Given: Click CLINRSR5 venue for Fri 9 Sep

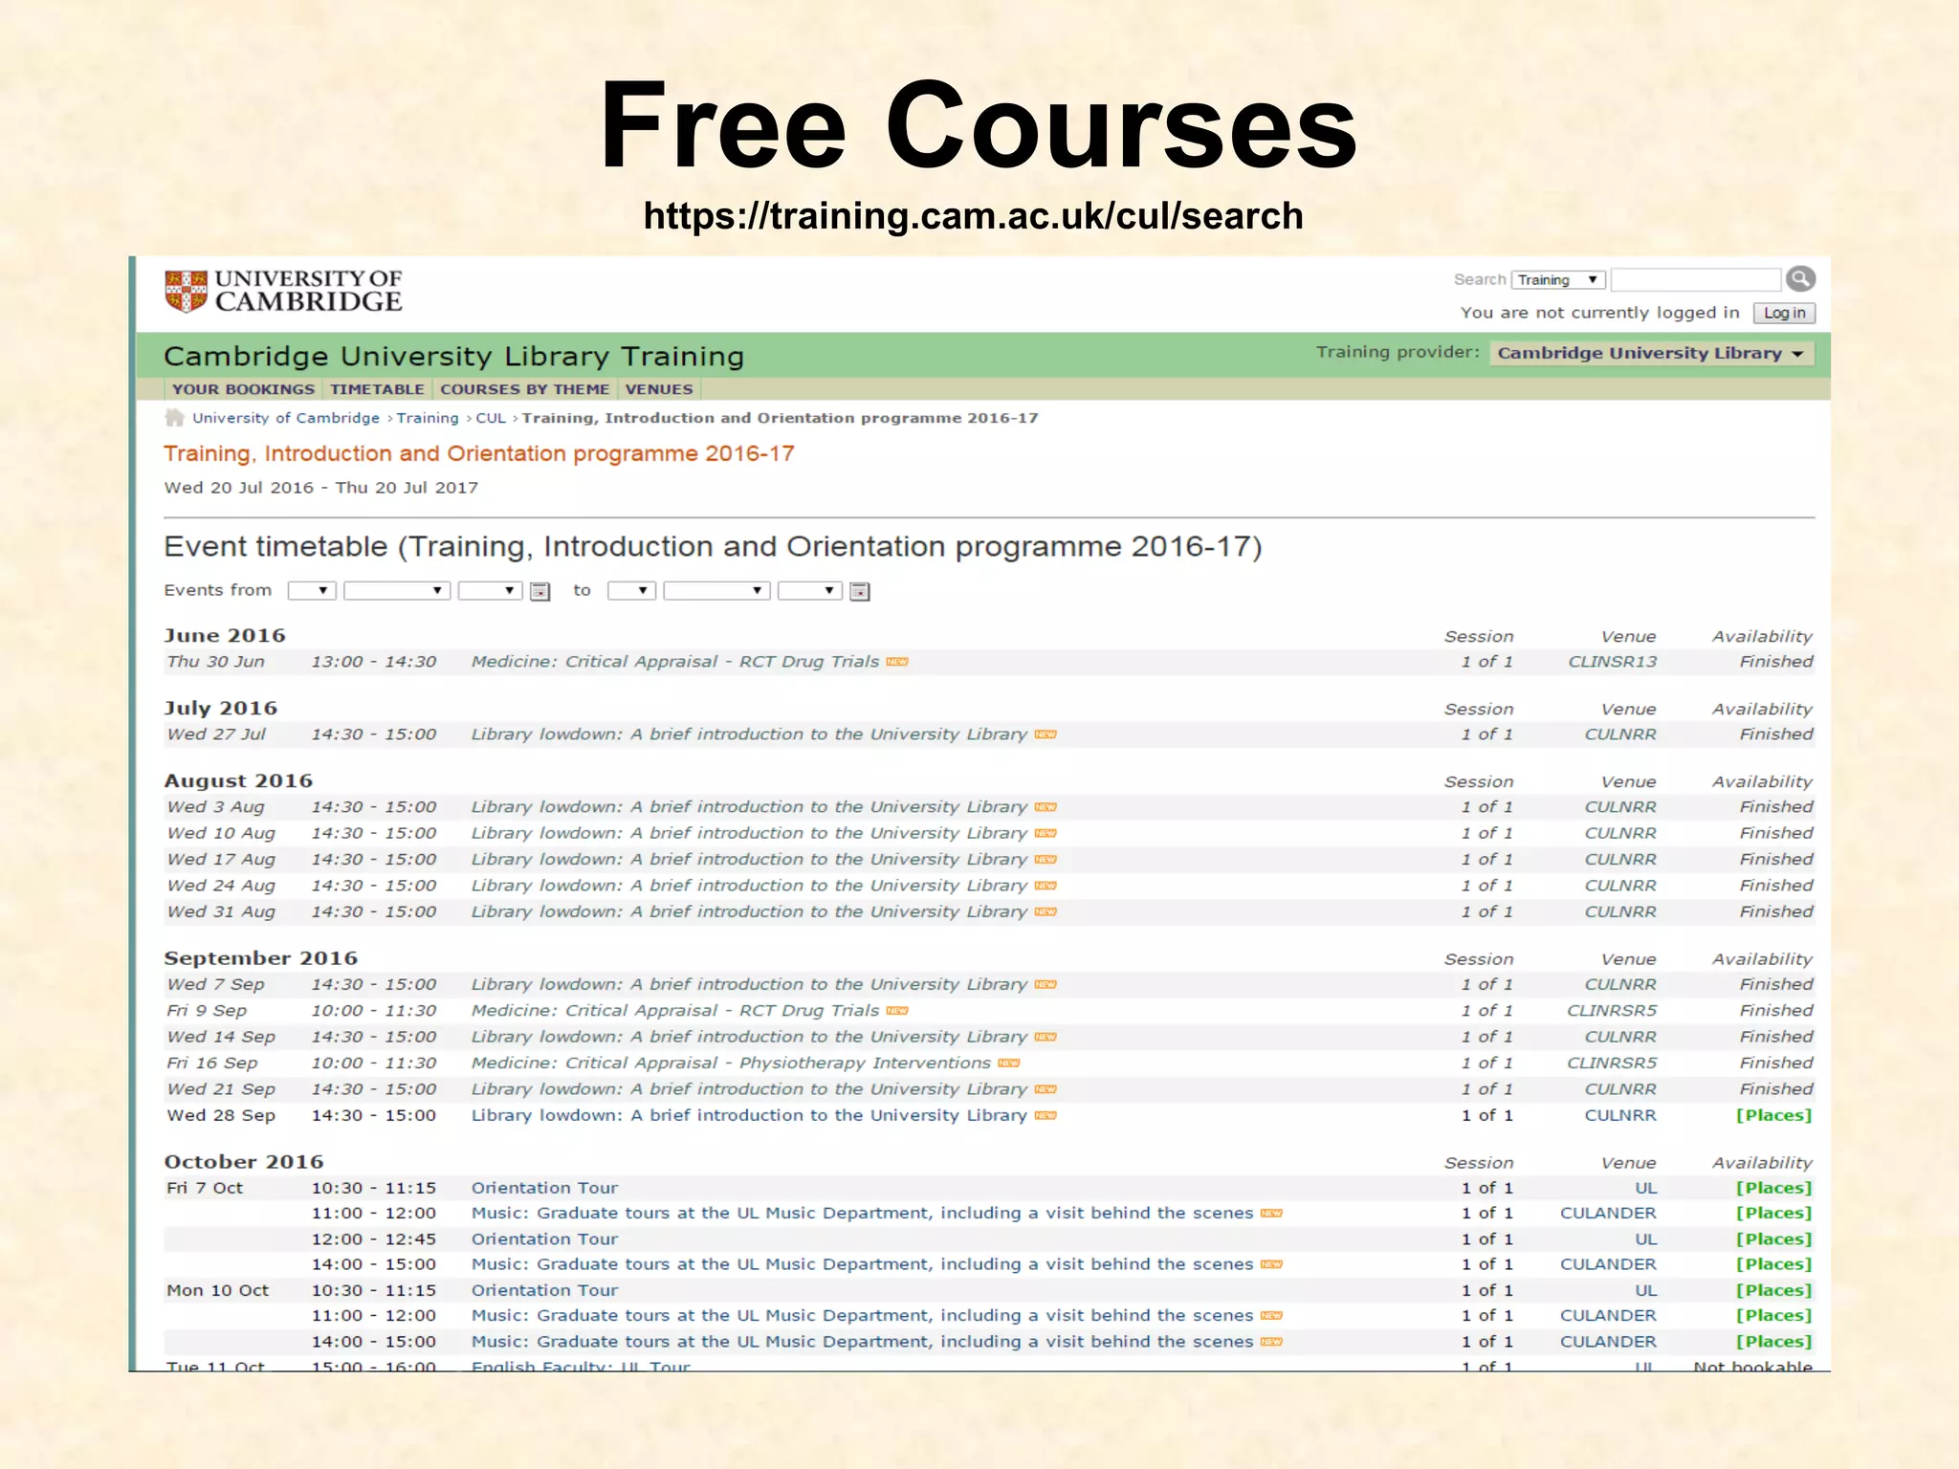Looking at the screenshot, I should [1612, 1011].
